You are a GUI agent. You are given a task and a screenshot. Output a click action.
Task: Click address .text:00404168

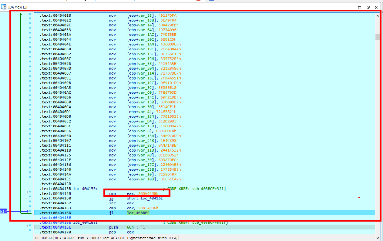click(x=55, y=213)
